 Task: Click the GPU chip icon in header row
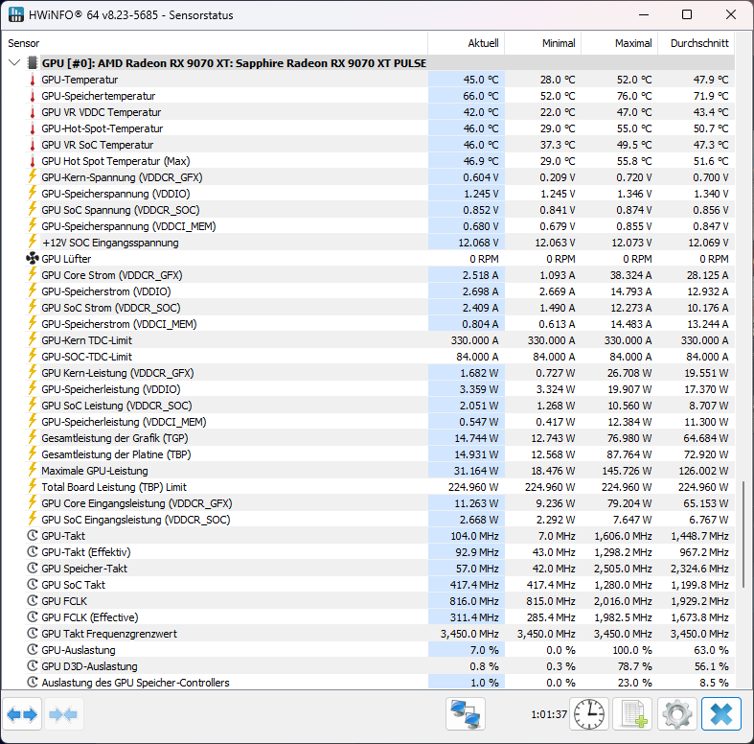[x=32, y=63]
